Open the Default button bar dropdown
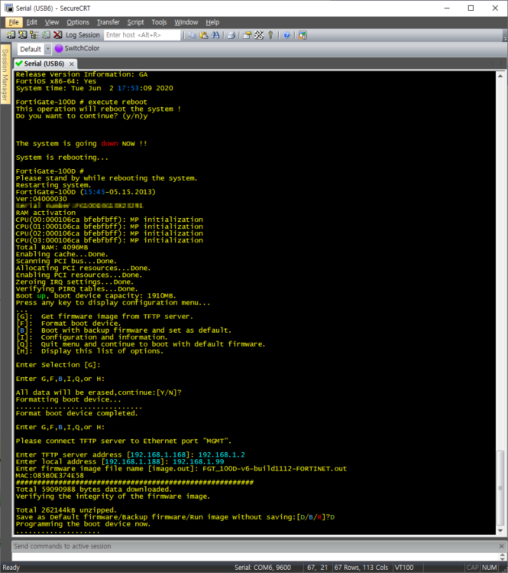Viewport: 508px width, 573px height. (x=48, y=49)
